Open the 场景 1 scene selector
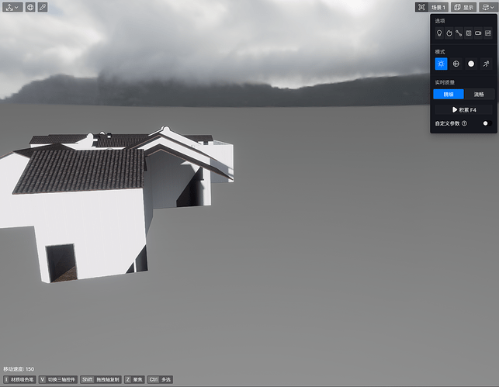Image resolution: width=499 pixels, height=387 pixels. coord(438,7)
